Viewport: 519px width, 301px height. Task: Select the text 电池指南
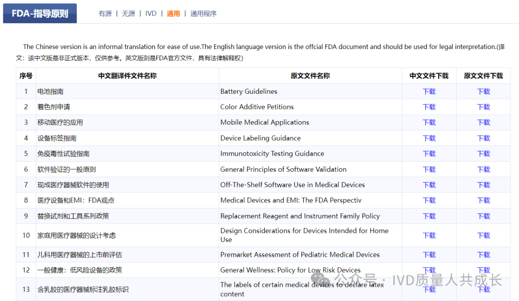coord(50,91)
